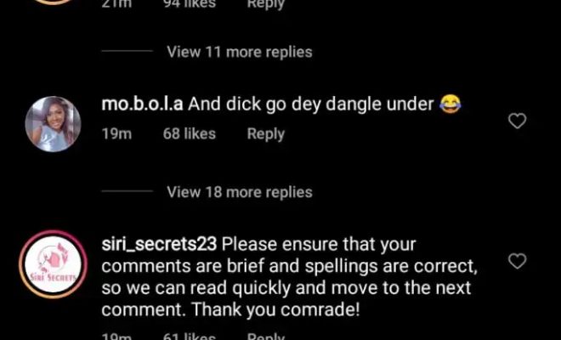
Task: Click the 19m timestamp beside 68 likes
Action: (116, 133)
